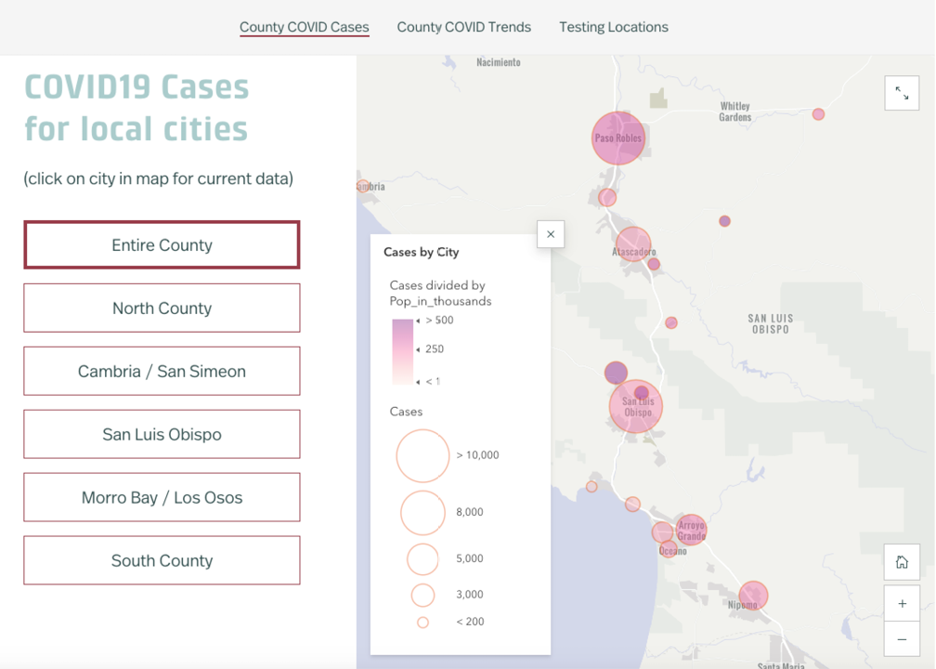
Task: Click the Morro Bay / Los Osos button
Action: click(x=161, y=497)
